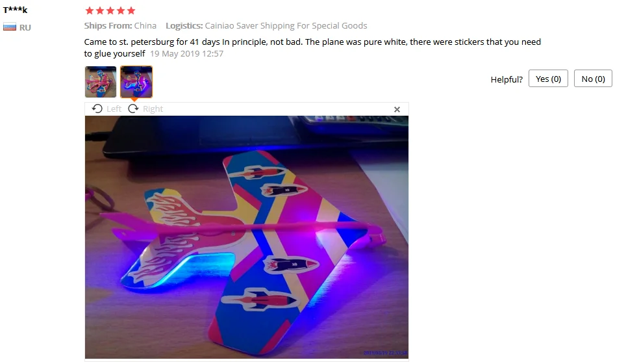Click the 'Right' rotate text label

[x=153, y=109]
